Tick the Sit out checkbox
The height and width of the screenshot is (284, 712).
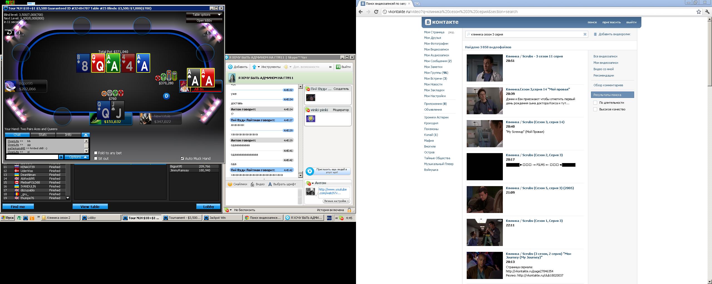96,158
